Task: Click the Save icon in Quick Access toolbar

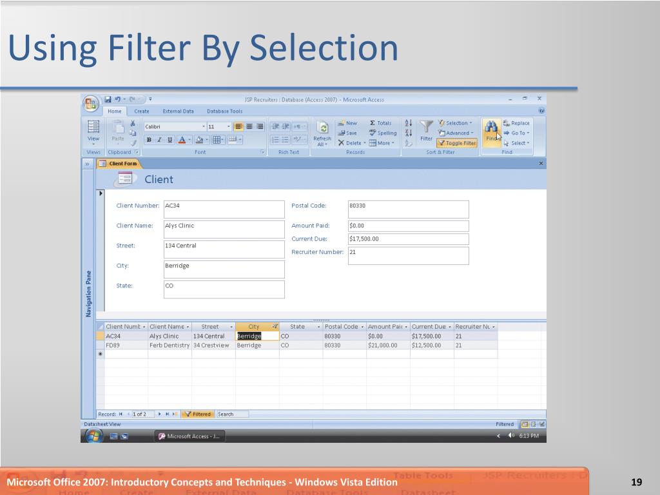Action: [x=108, y=99]
